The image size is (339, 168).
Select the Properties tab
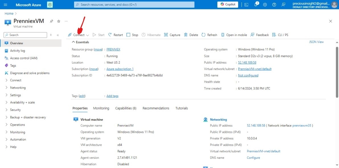80,108
